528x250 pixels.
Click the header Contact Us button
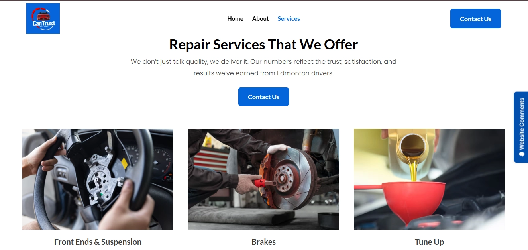(x=475, y=19)
